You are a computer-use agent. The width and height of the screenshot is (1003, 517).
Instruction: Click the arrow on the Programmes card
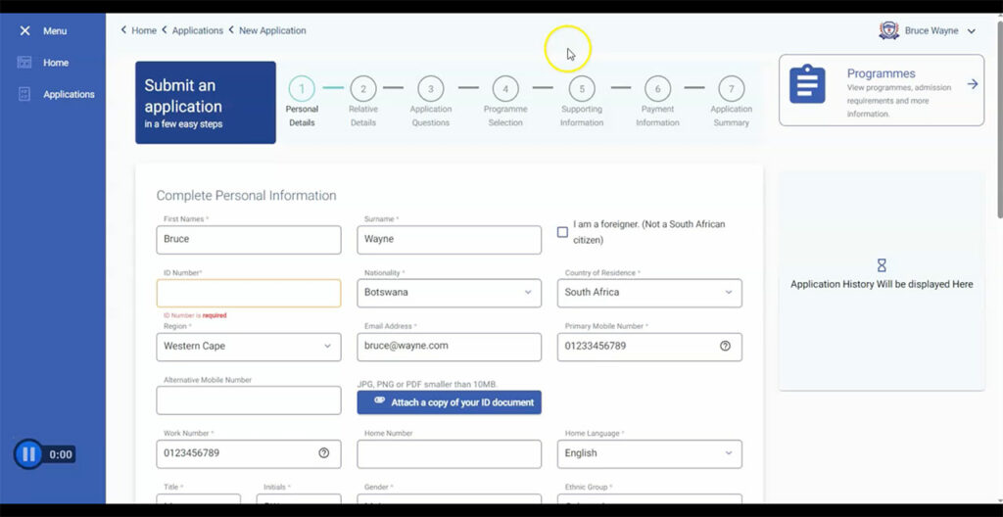pos(972,84)
